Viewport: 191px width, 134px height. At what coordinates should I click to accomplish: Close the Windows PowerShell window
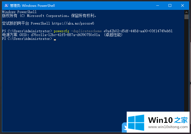182,5
